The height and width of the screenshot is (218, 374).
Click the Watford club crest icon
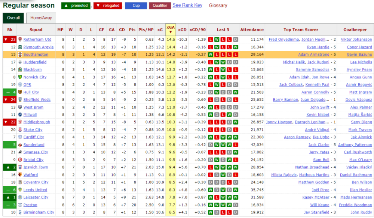pyautogui.click(x=20, y=175)
